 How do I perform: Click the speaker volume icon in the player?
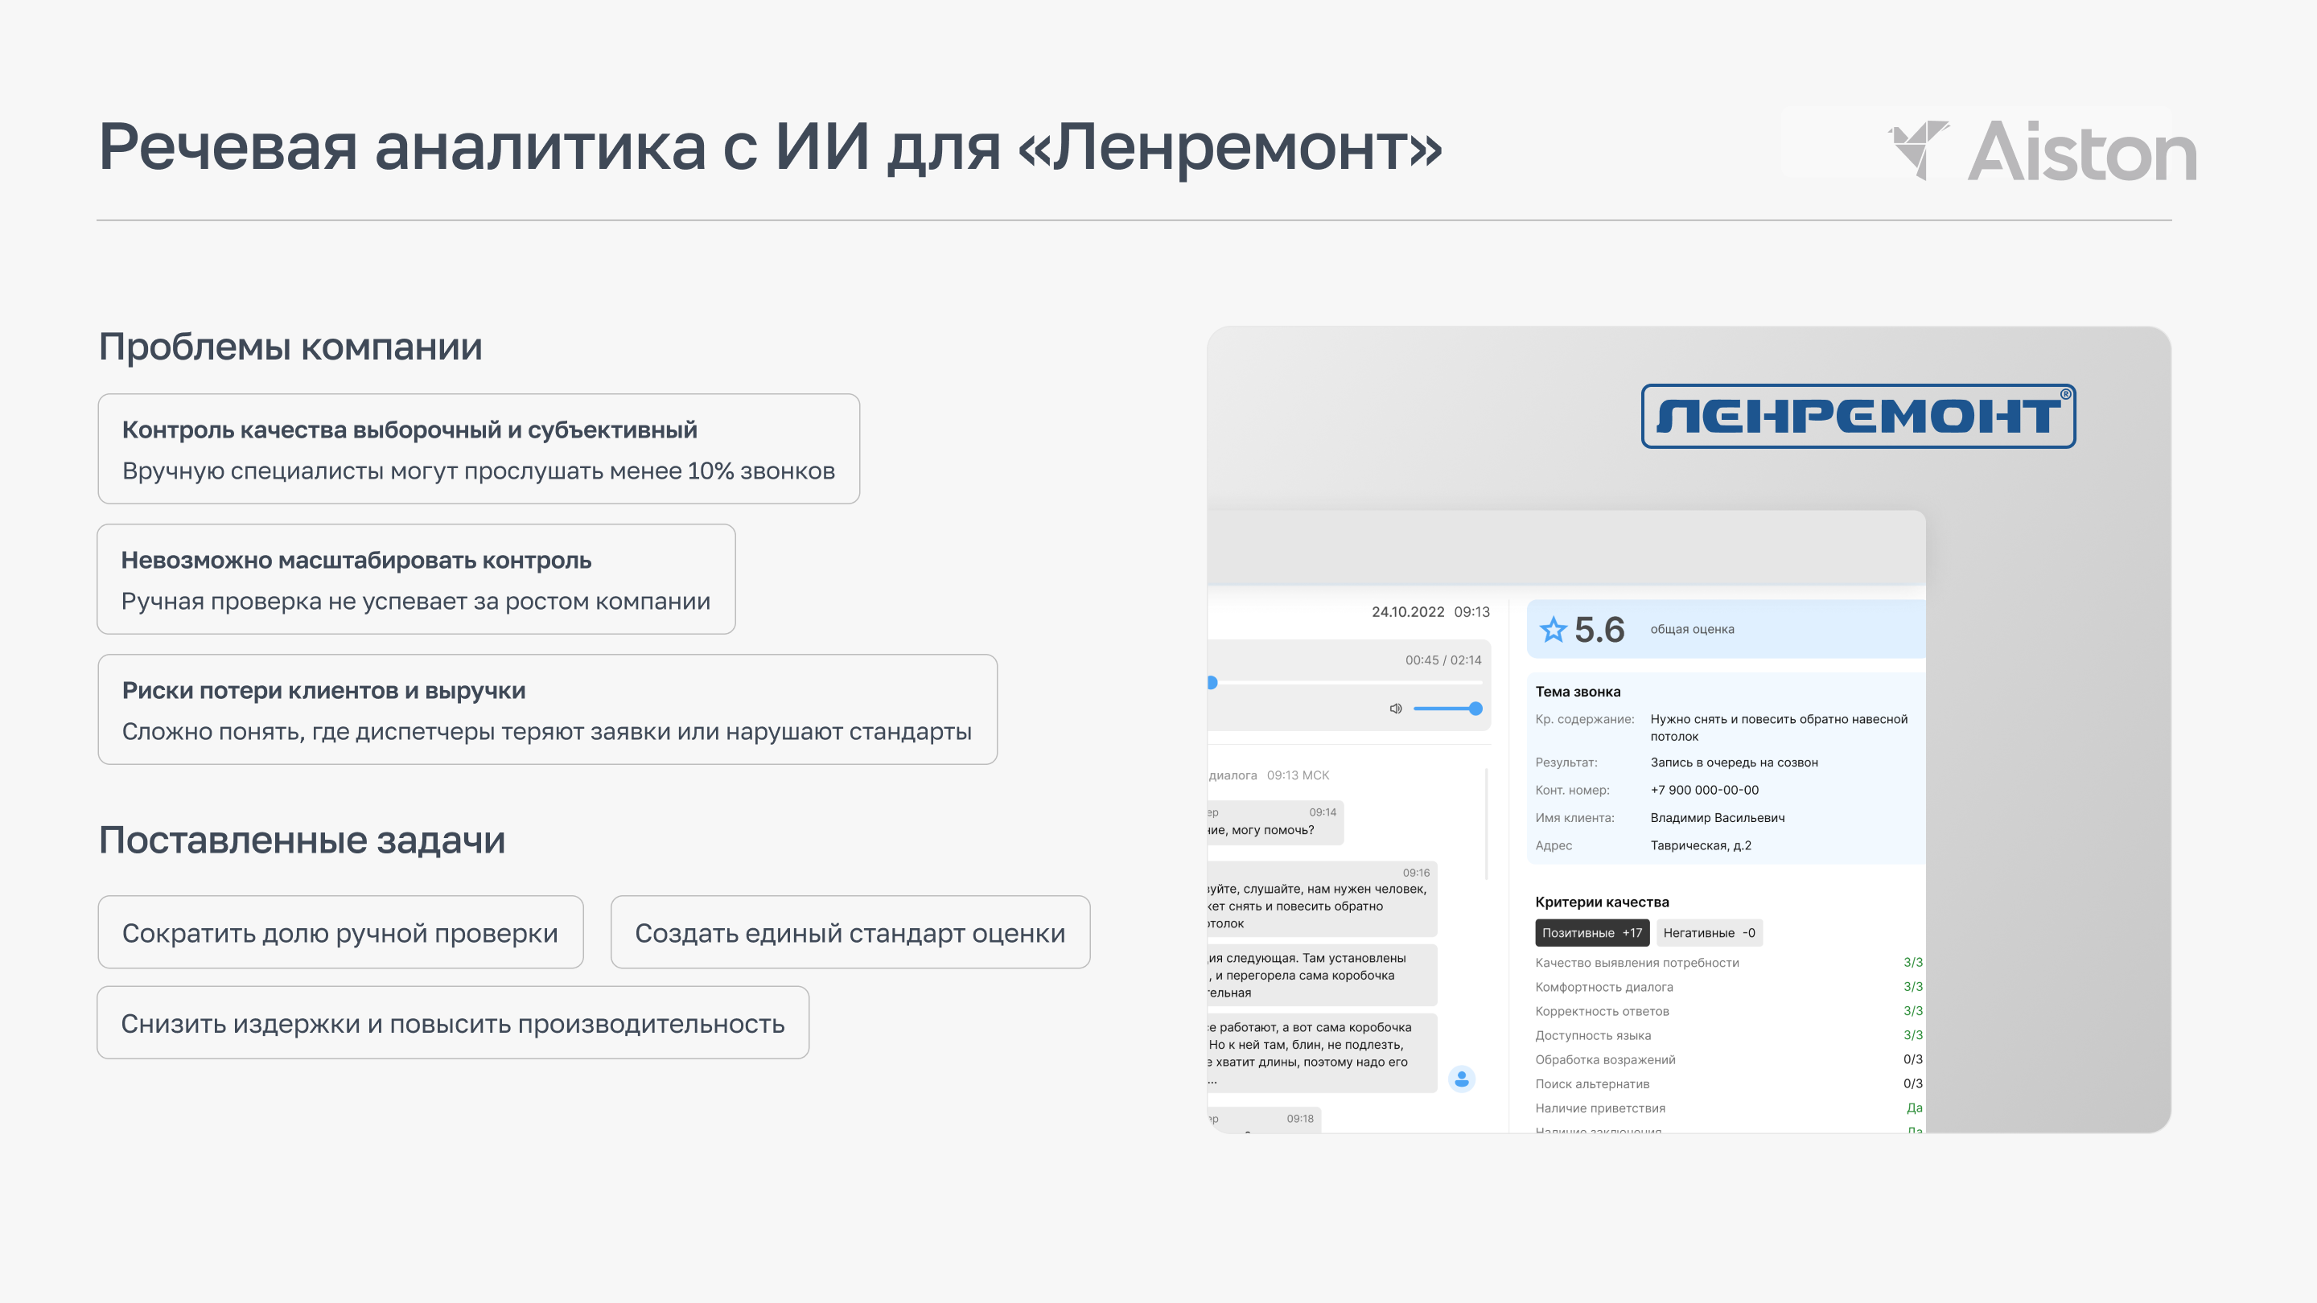1395,708
